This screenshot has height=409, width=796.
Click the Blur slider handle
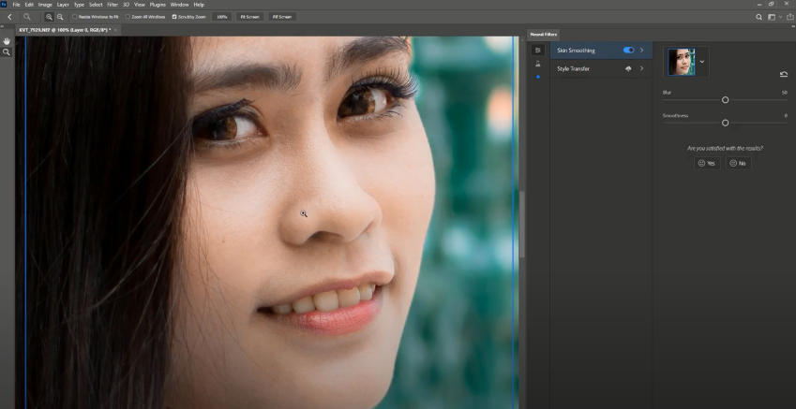725,100
